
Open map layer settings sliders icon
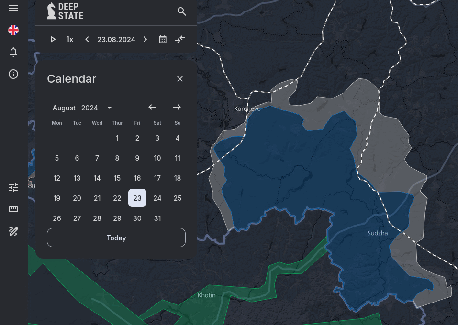(x=13, y=187)
